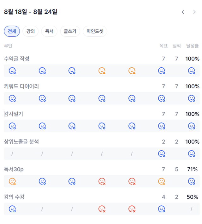
Task: Click sixth day's smiley in 상위노출글 분석 row
Action: point(162,154)
